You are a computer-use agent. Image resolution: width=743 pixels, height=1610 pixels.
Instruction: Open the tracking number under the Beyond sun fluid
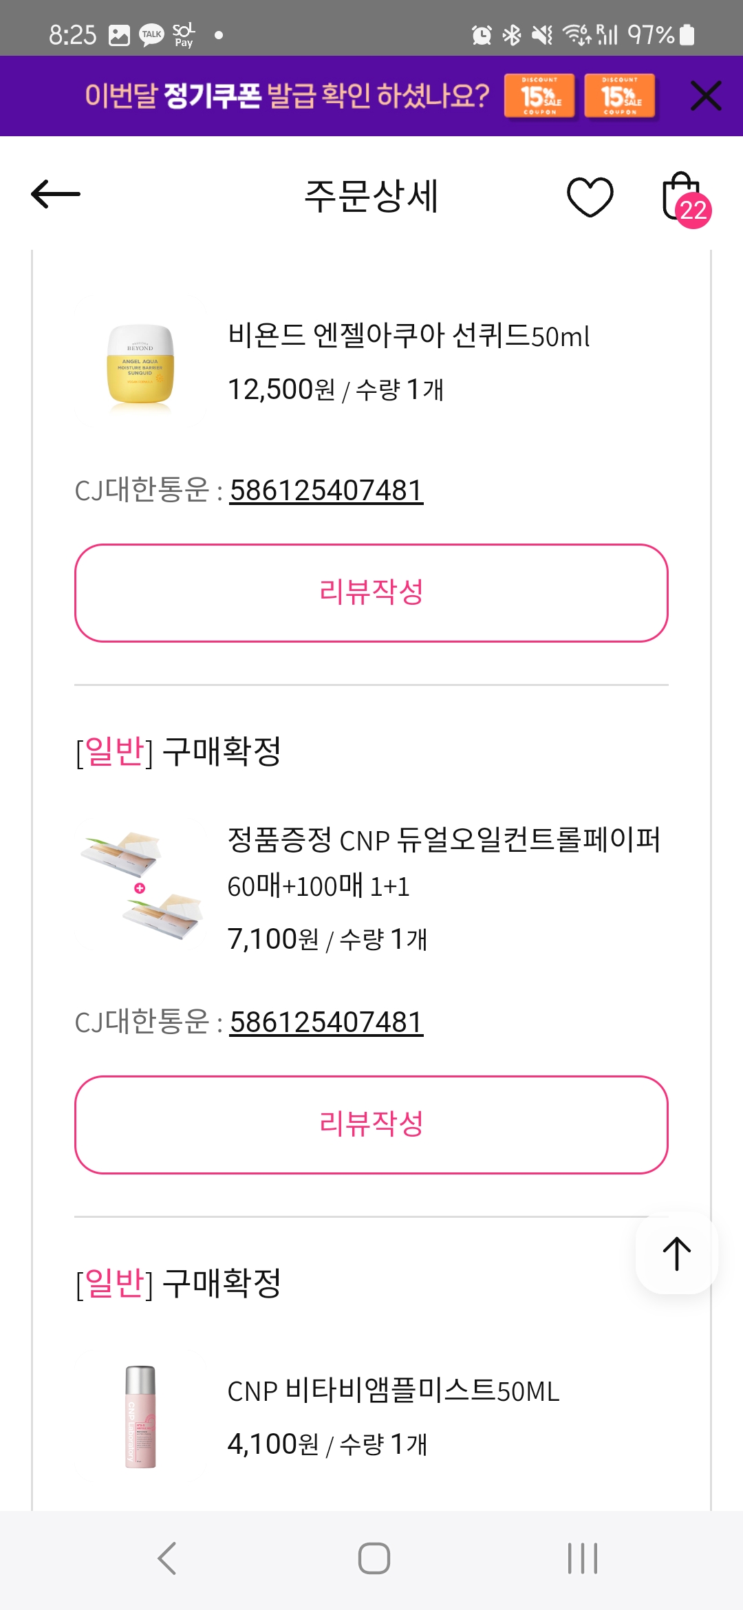pos(326,491)
